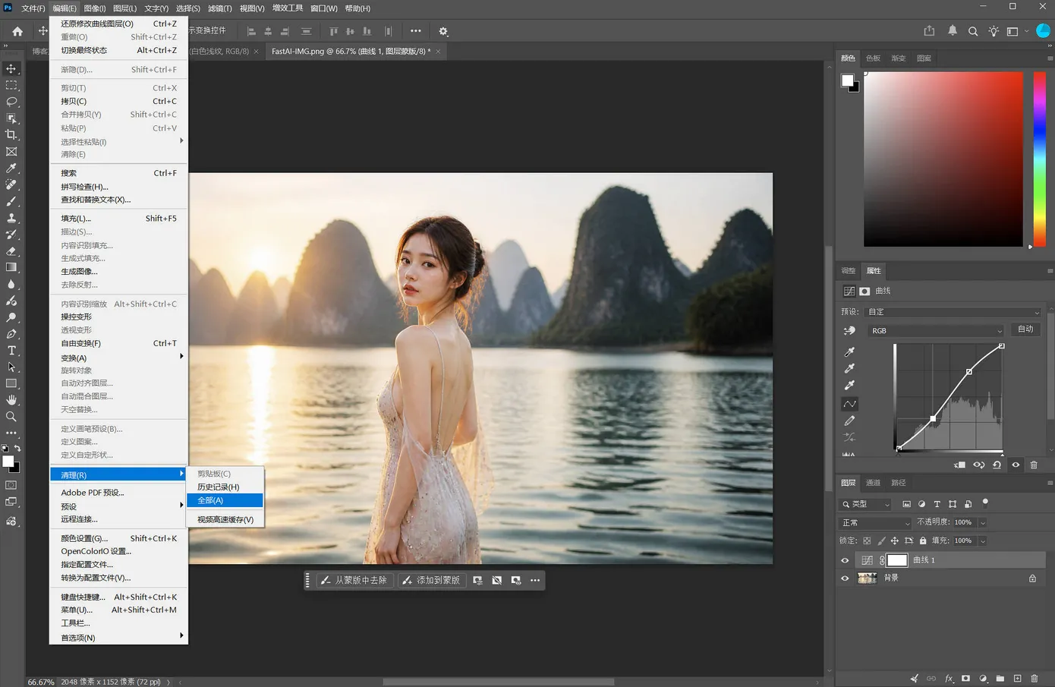The image size is (1055, 687).
Task: Select the Zoom tool in left toolbar
Action: (x=11, y=417)
